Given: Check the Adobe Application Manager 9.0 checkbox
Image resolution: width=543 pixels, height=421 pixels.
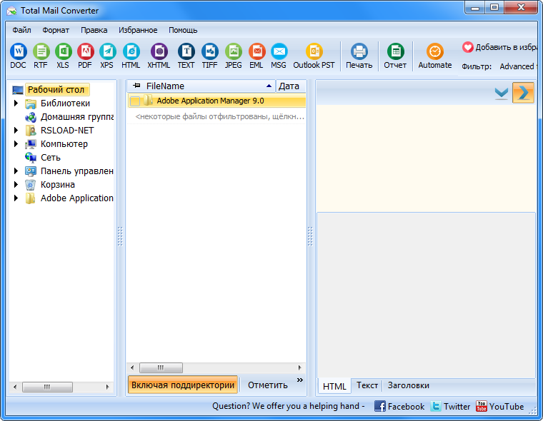Looking at the screenshot, I should (135, 101).
